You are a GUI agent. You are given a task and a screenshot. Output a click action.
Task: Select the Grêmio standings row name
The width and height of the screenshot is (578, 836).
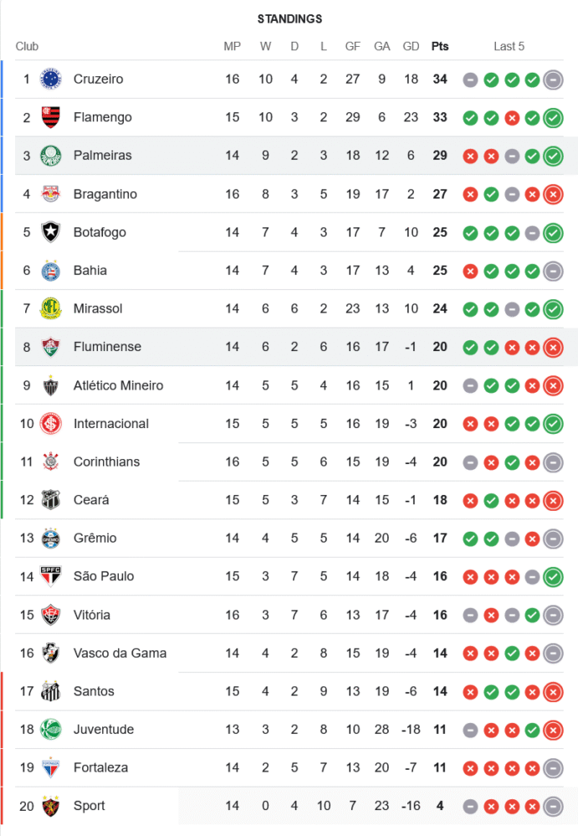(x=95, y=538)
